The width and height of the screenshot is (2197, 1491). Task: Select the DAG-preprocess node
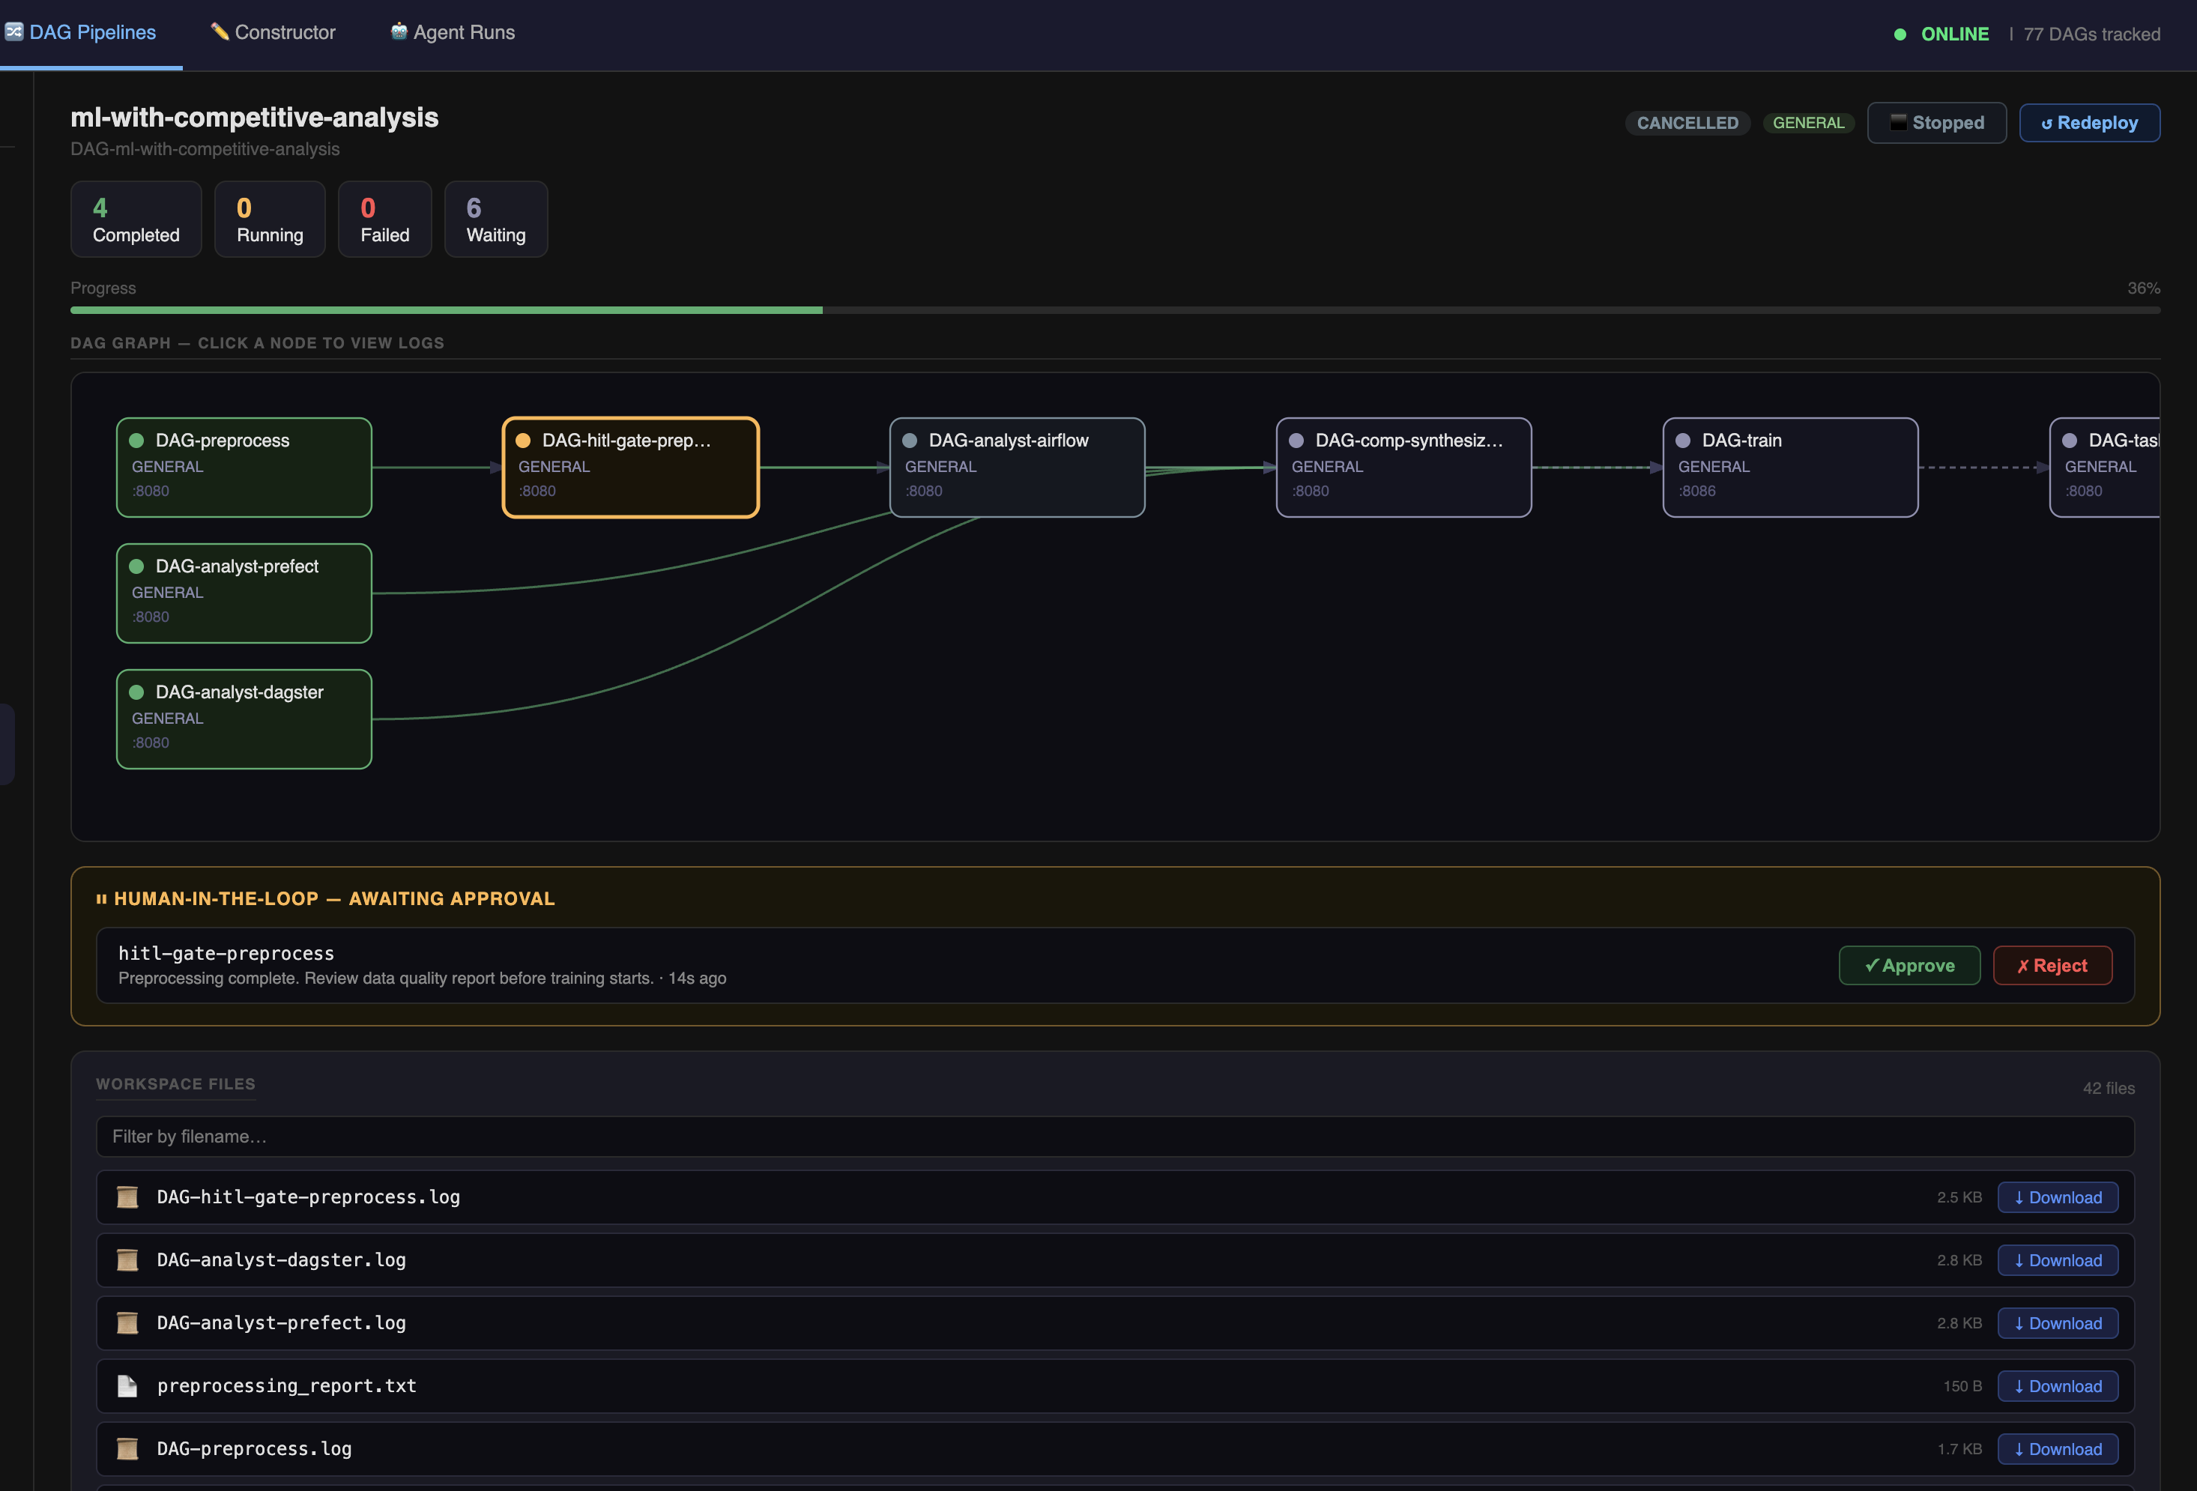click(244, 467)
